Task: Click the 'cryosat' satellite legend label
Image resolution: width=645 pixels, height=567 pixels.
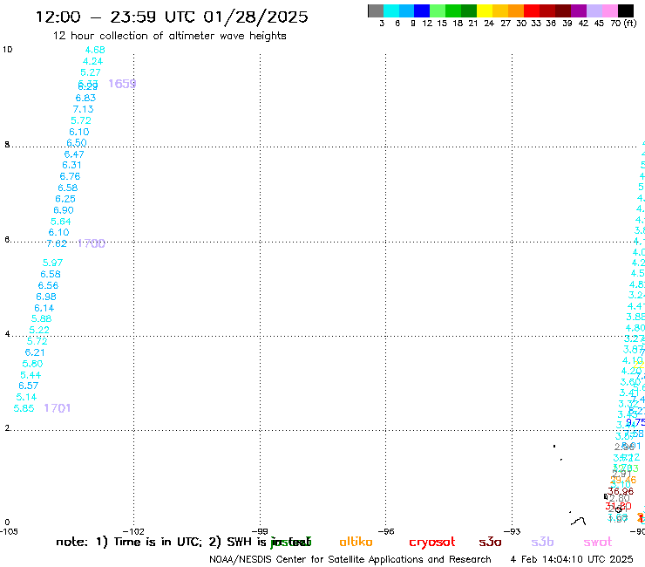Action: (432, 543)
